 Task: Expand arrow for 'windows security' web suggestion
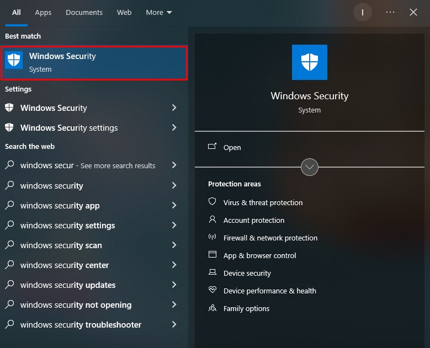174,185
